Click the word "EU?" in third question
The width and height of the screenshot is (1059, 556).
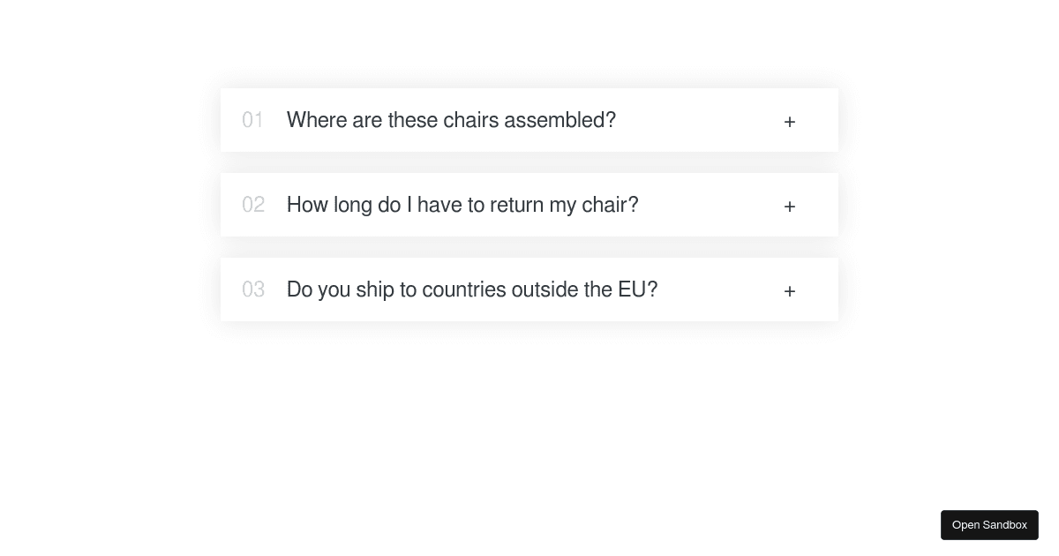point(638,289)
